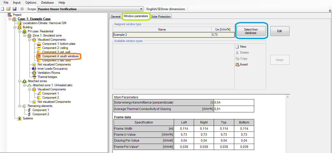The width and height of the screenshot is (332, 153).
Task: Click the Uw value 0,73 cell
Action: tap(223, 35)
